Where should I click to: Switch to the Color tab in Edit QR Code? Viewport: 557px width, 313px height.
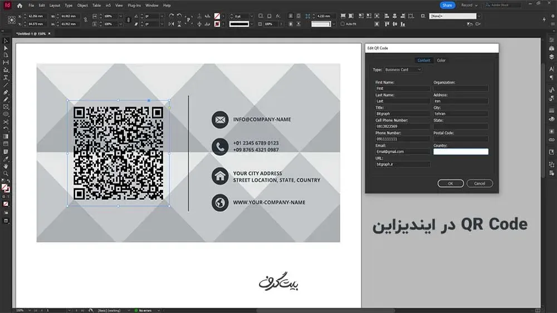coord(441,60)
